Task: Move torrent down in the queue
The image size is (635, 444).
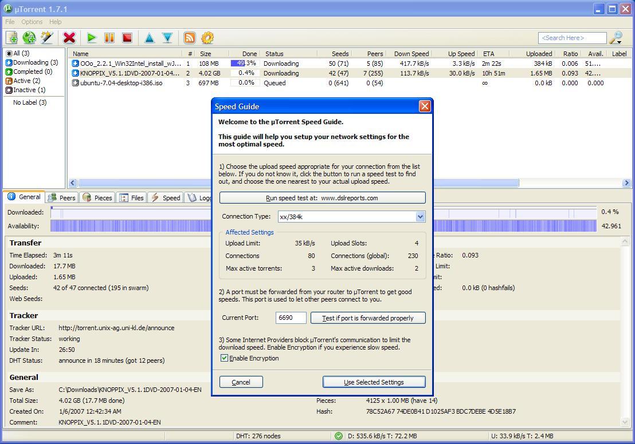Action: coord(167,38)
